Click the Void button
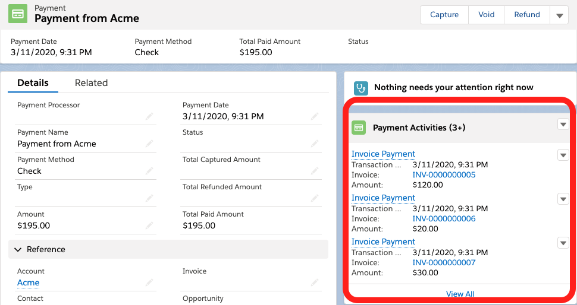This screenshot has height=305, width=577. click(486, 15)
